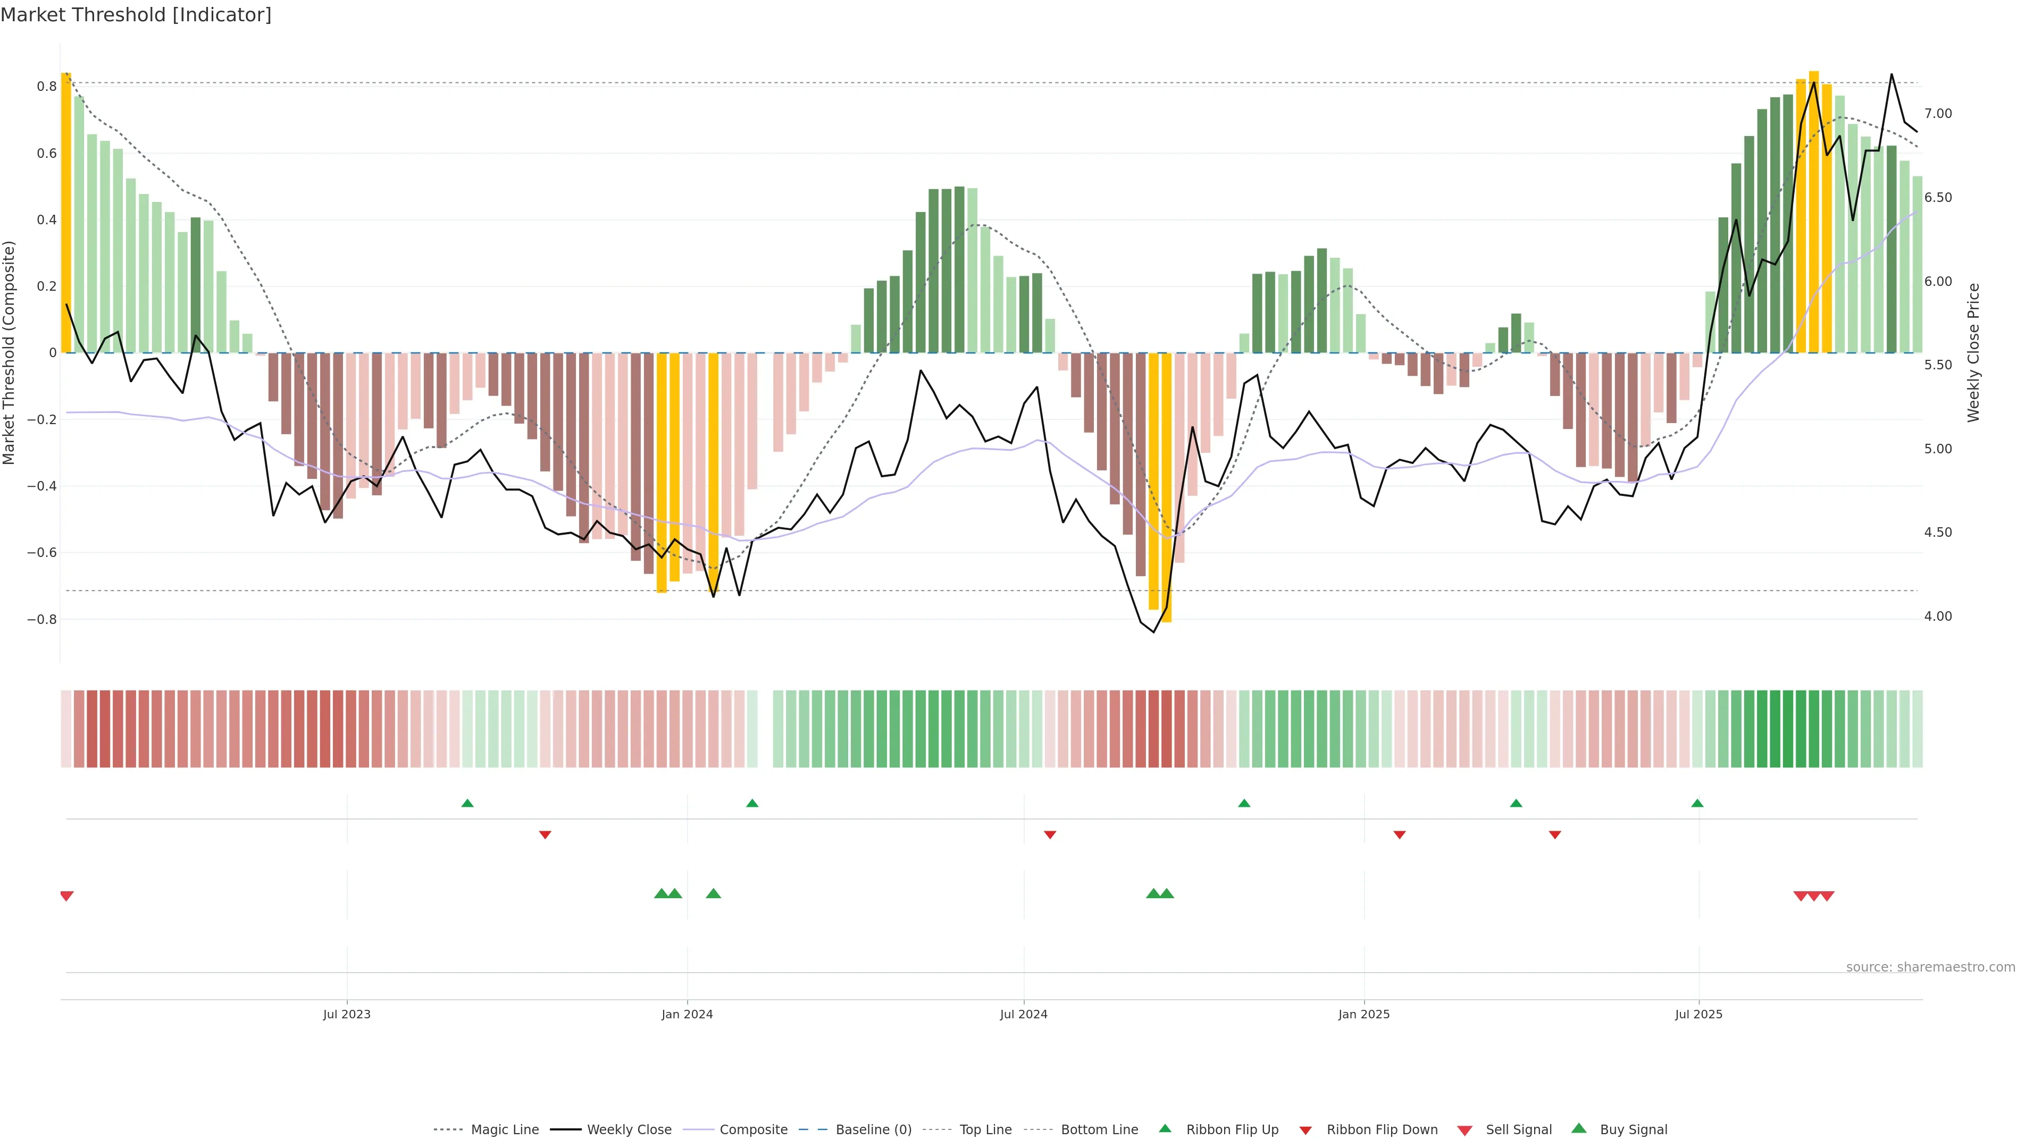The width and height of the screenshot is (2042, 1148).
Task: Click the Jan 2024 x-axis label
Action: coord(687,1014)
